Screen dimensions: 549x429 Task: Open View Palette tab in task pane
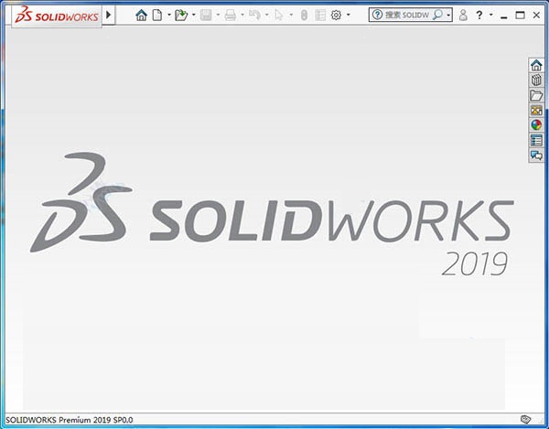click(536, 111)
